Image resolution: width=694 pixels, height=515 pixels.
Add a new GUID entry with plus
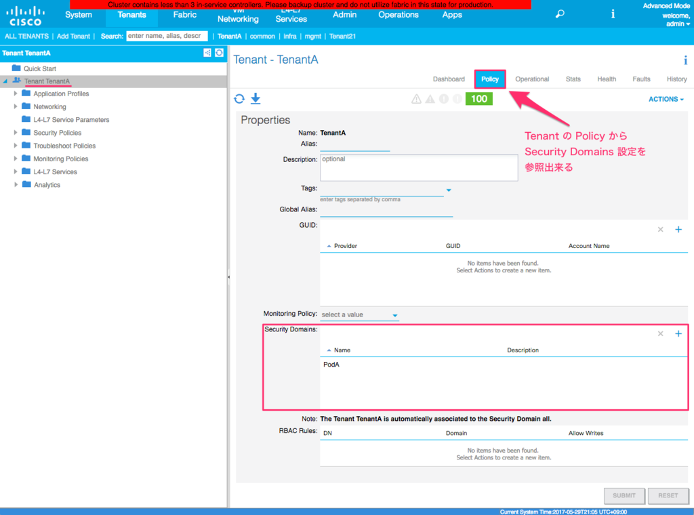(x=678, y=229)
